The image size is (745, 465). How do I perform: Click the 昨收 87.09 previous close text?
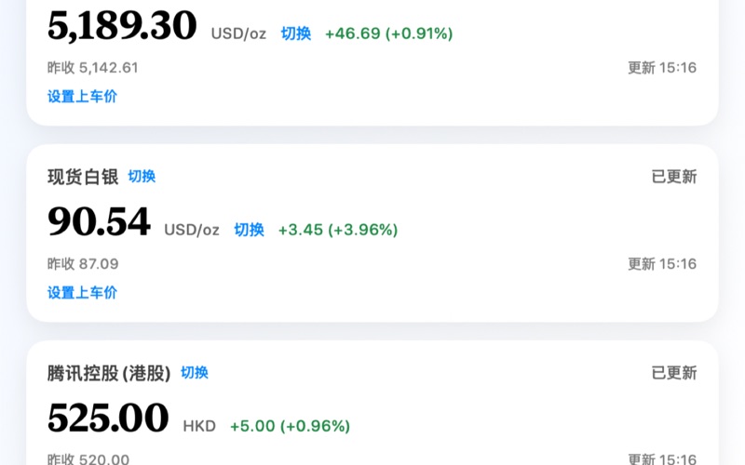[x=83, y=264]
